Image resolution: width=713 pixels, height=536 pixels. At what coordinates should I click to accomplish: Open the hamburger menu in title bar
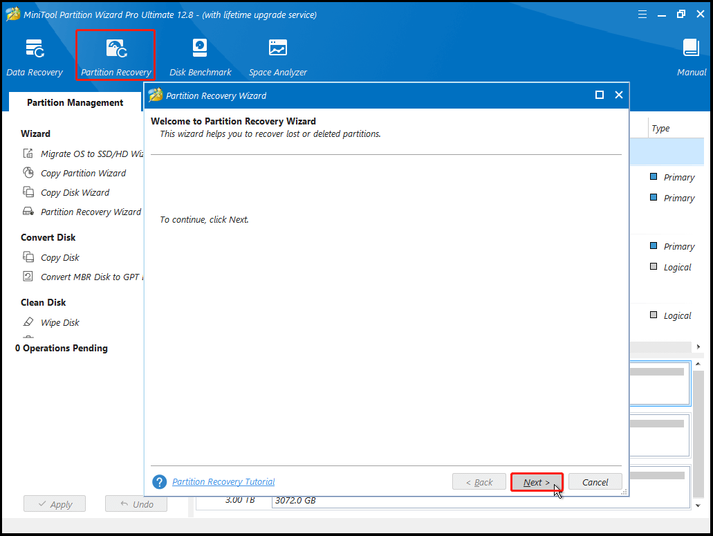[642, 15]
